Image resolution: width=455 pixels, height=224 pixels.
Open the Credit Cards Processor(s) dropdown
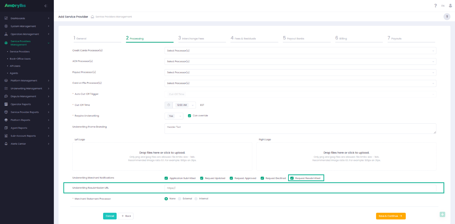pos(300,51)
